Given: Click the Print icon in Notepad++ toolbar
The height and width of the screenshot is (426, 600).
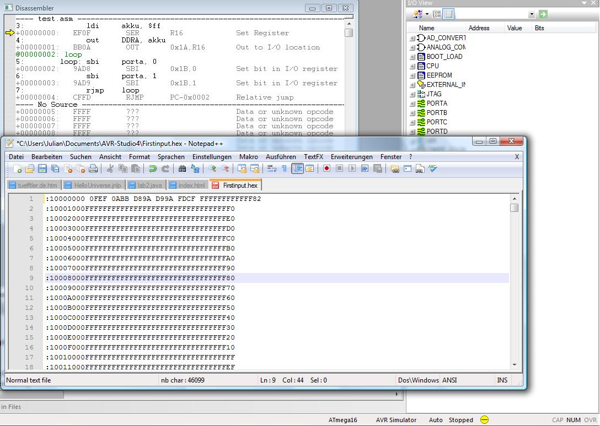Looking at the screenshot, I should [93, 168].
